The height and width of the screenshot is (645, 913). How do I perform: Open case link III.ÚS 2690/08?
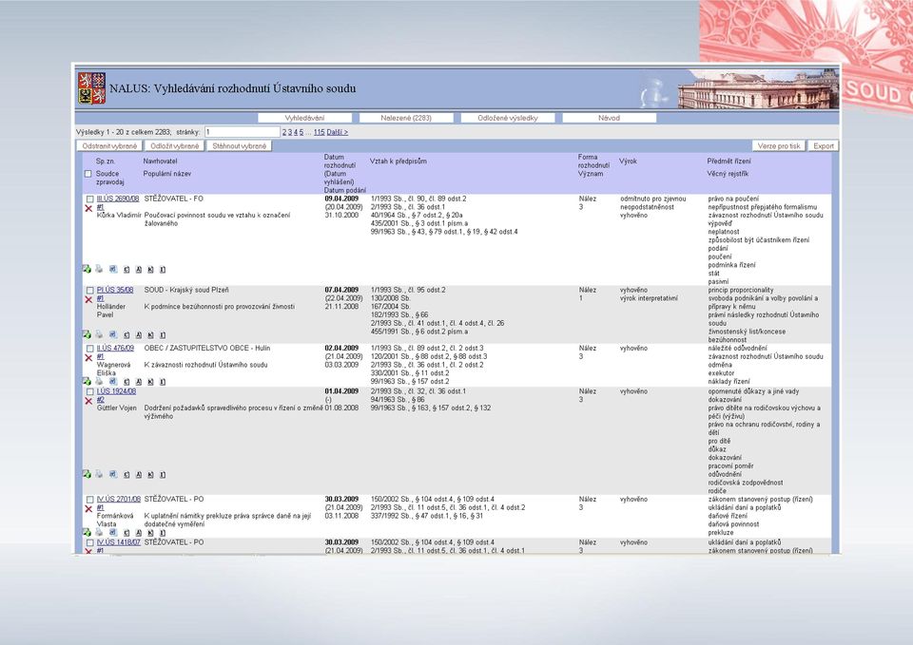[x=118, y=199]
